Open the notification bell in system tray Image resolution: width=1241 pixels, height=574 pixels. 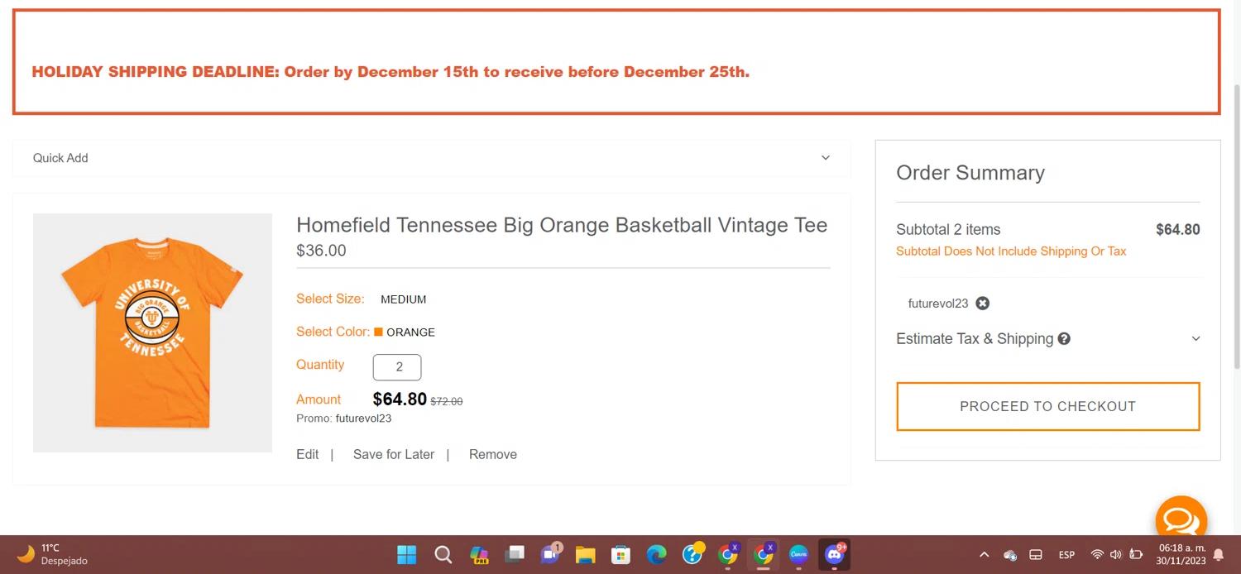point(1219,554)
